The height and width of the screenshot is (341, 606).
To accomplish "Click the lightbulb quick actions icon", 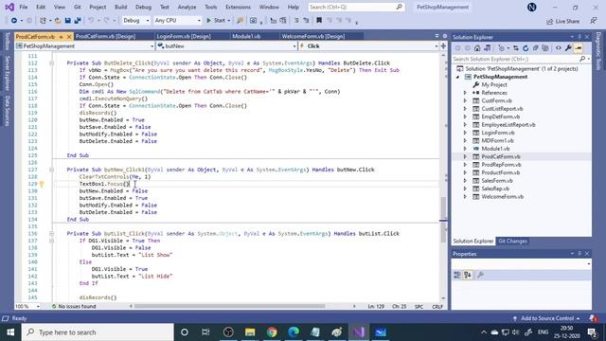I will click(42, 184).
